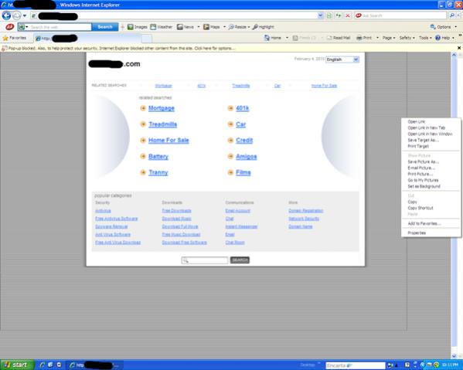Click the red Stop loading icon
Viewport: 463px width, 370px height.
(348, 15)
